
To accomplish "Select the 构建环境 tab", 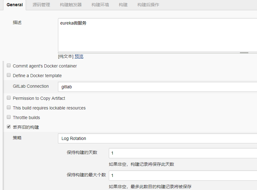I will coord(100,5).
